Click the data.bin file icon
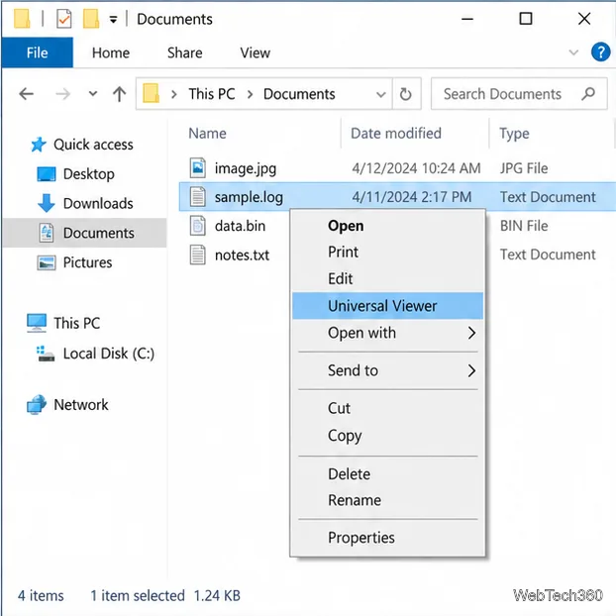Viewport: 616px width, 616px height. tap(198, 226)
